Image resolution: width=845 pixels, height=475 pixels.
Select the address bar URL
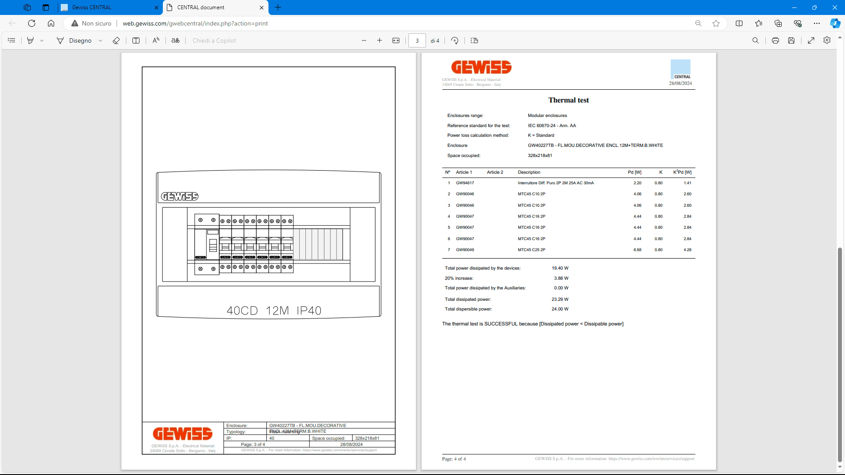pyautogui.click(x=195, y=23)
